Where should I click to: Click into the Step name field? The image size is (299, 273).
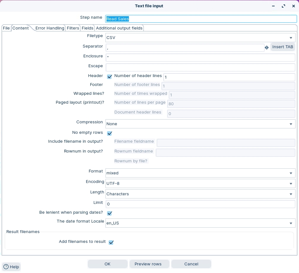pos(201,19)
